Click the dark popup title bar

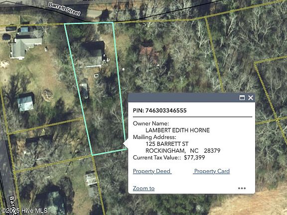(x=183, y=98)
